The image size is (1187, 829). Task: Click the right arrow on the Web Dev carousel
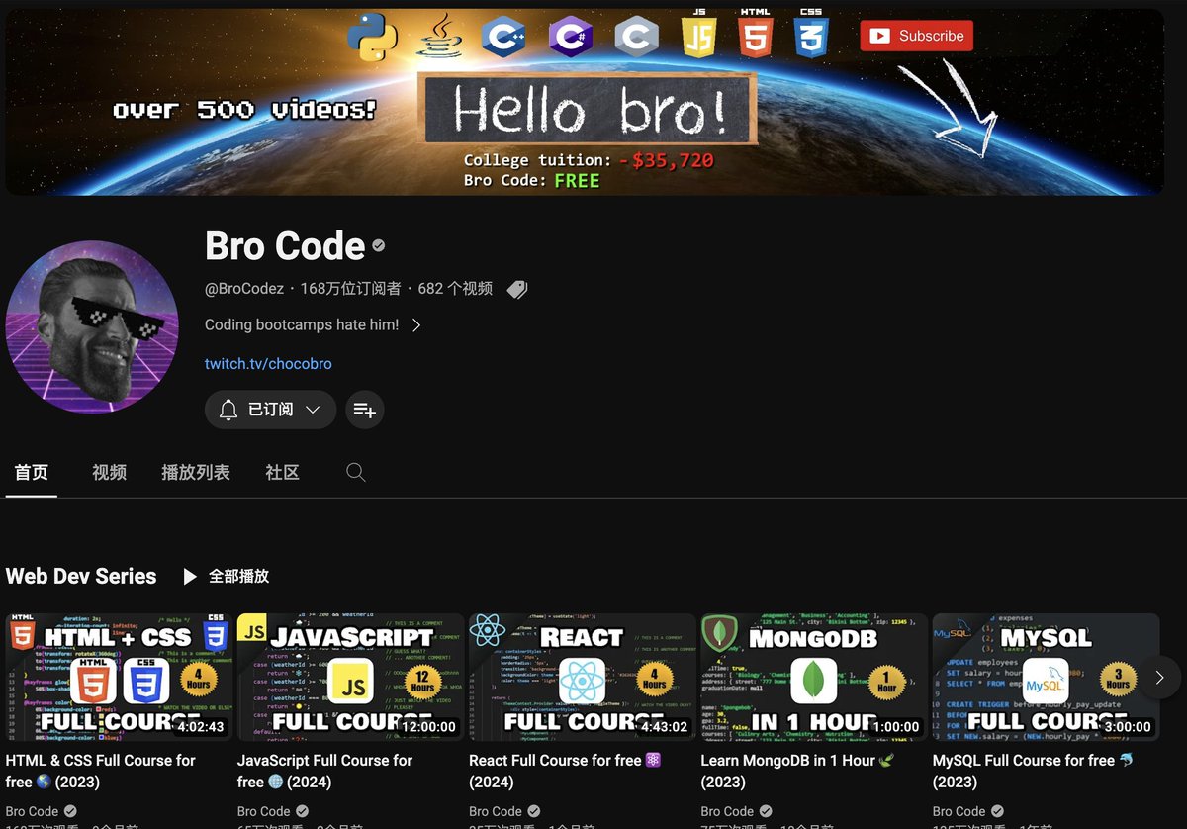[x=1158, y=677]
